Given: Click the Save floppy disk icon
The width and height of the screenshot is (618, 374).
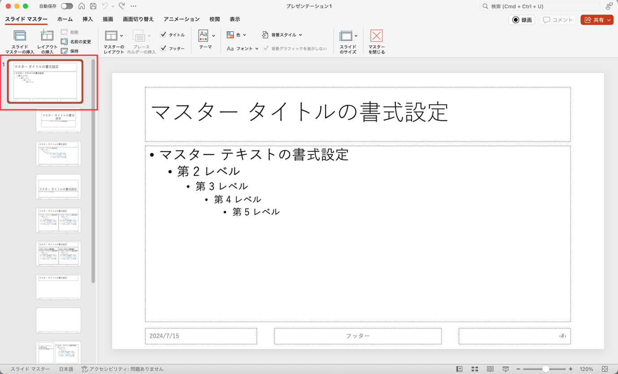Looking at the screenshot, I should (x=93, y=6).
